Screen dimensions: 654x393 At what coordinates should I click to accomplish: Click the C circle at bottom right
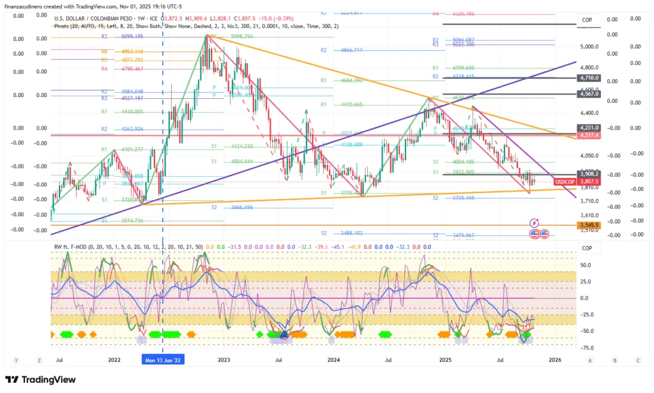coord(636,360)
